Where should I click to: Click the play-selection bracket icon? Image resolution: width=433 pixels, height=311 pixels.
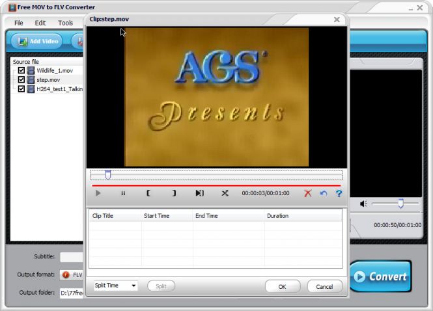click(x=199, y=193)
